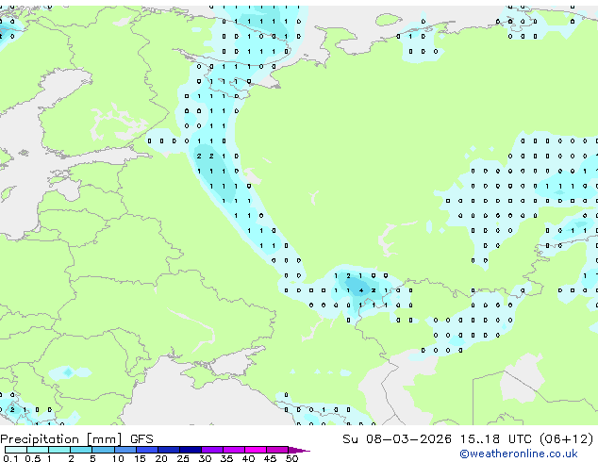Click the legend arrow tip above 50 mm
The height and width of the screenshot is (462, 598).
(x=299, y=450)
